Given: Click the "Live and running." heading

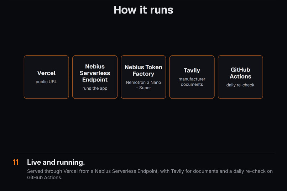Looking at the screenshot, I should point(56,162).
